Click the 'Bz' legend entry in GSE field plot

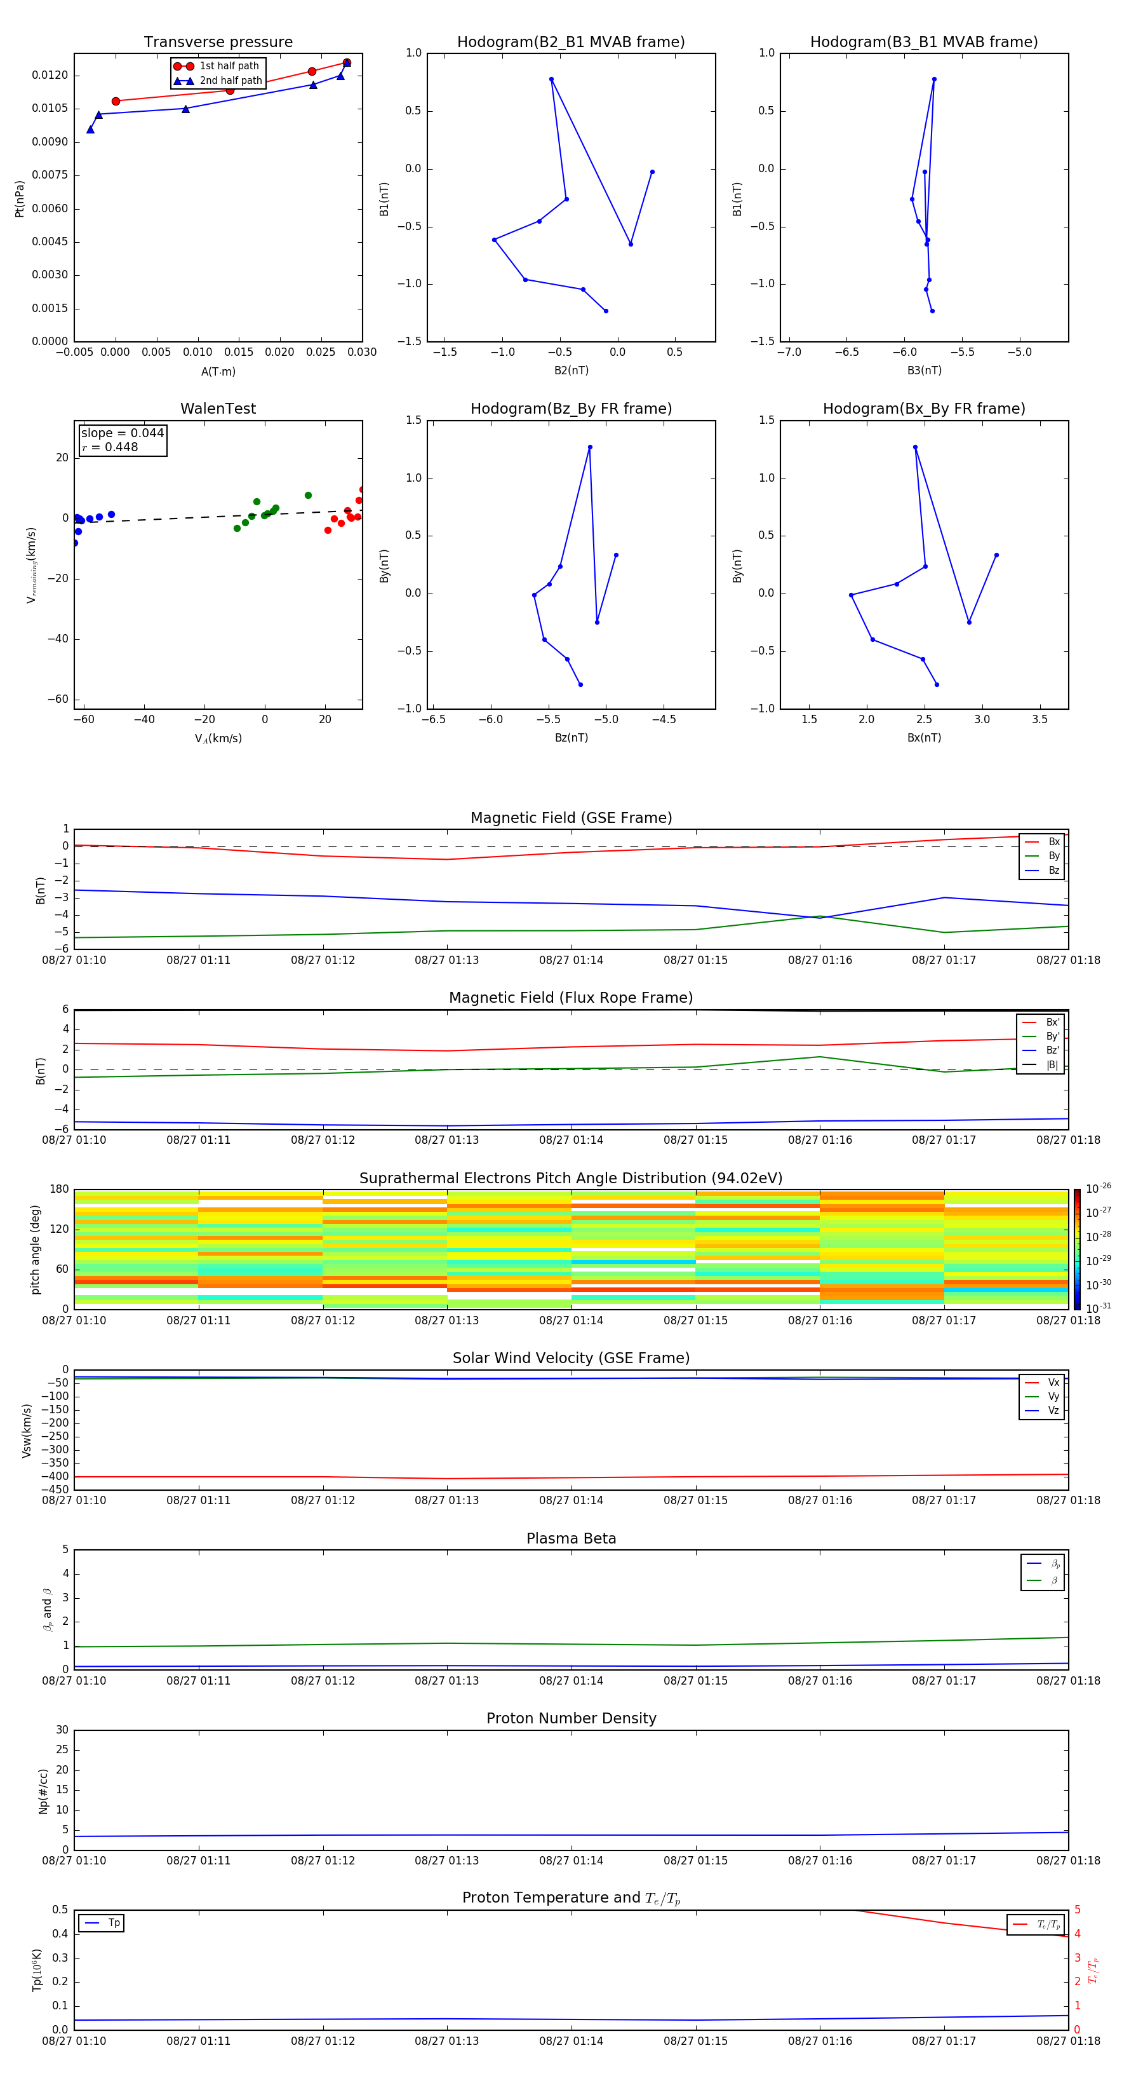[1042, 871]
